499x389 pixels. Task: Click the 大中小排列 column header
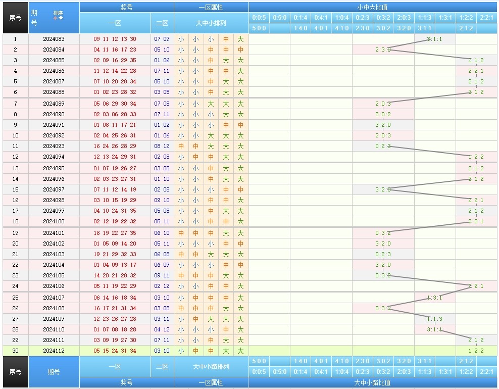(211, 23)
